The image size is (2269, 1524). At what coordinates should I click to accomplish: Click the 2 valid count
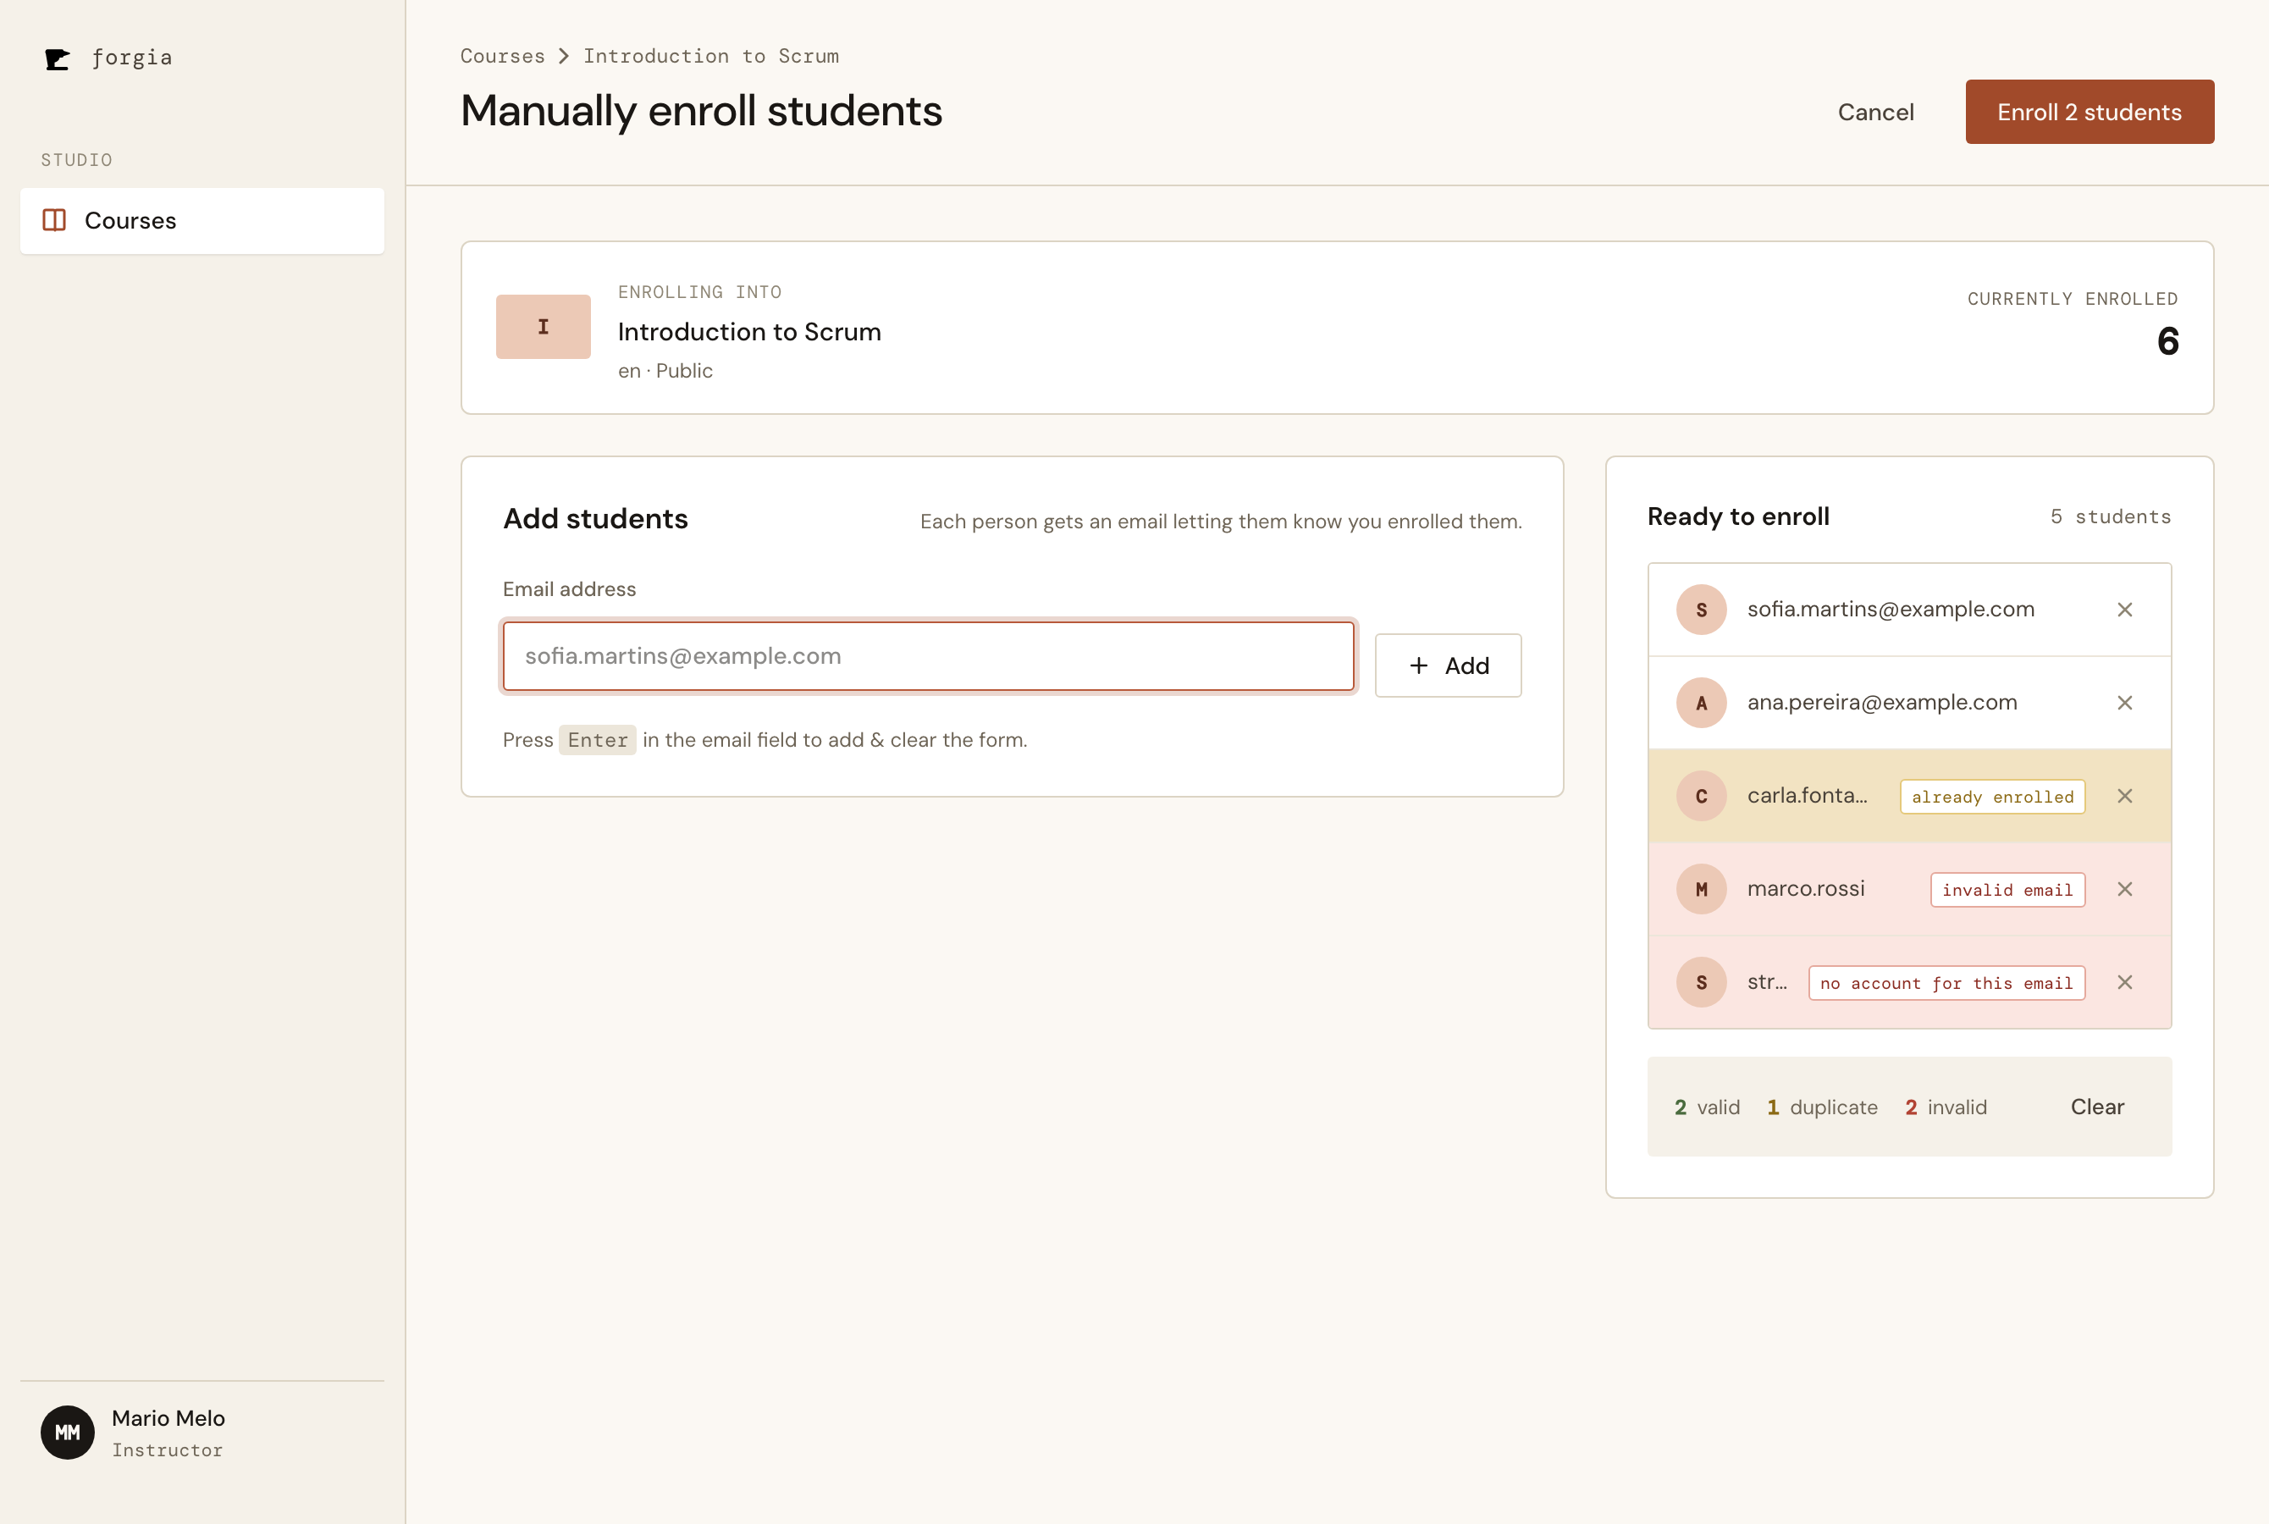point(1706,1107)
